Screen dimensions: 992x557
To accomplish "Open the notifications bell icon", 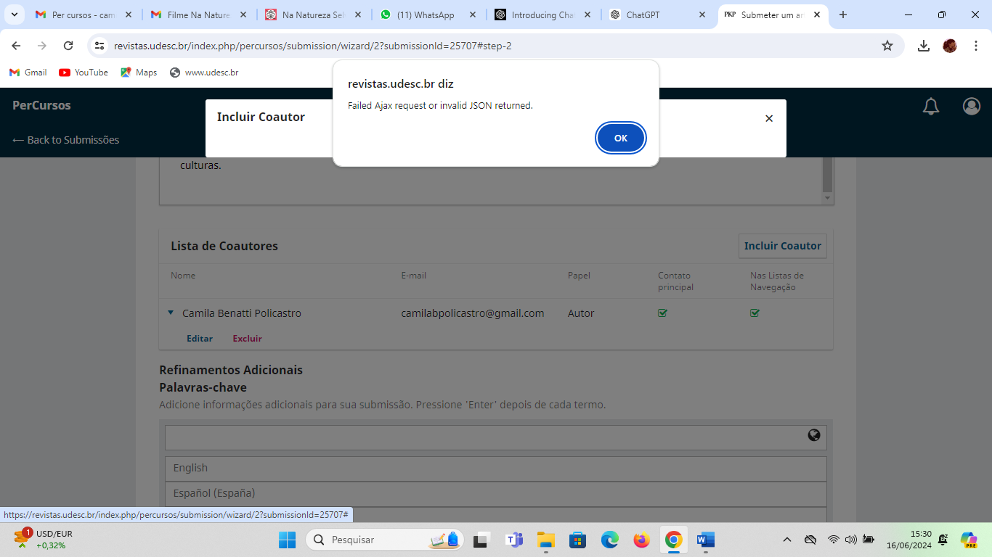I will click(930, 107).
